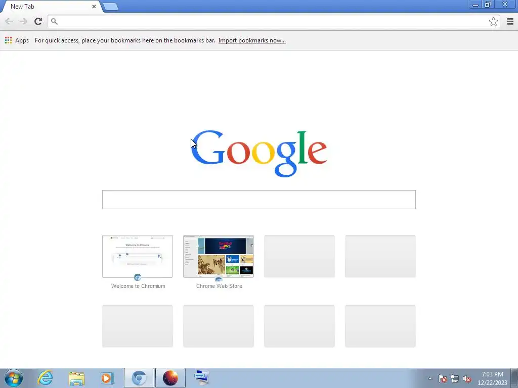Click the Google logo
Screen dimensions: 518x388
(259, 154)
